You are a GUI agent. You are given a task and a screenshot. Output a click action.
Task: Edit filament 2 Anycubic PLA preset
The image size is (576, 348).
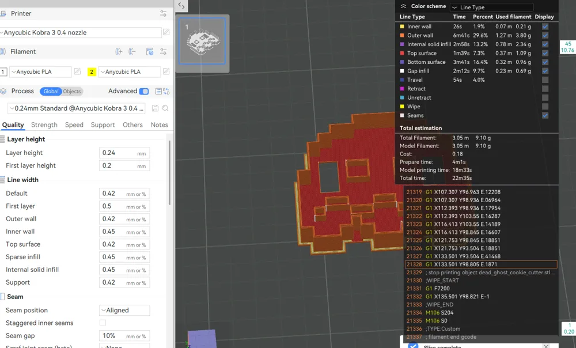coord(166,71)
